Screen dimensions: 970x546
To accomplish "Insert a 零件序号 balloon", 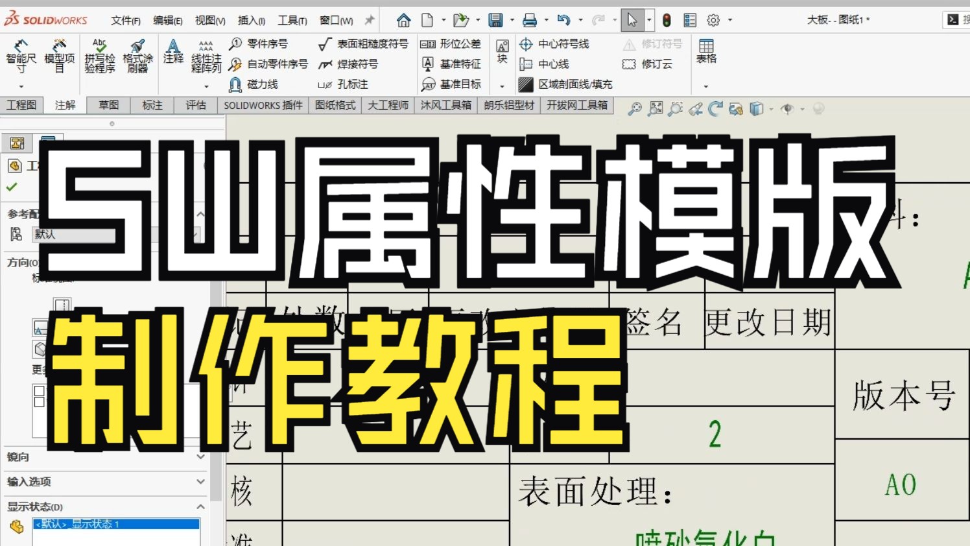I will pyautogui.click(x=263, y=44).
